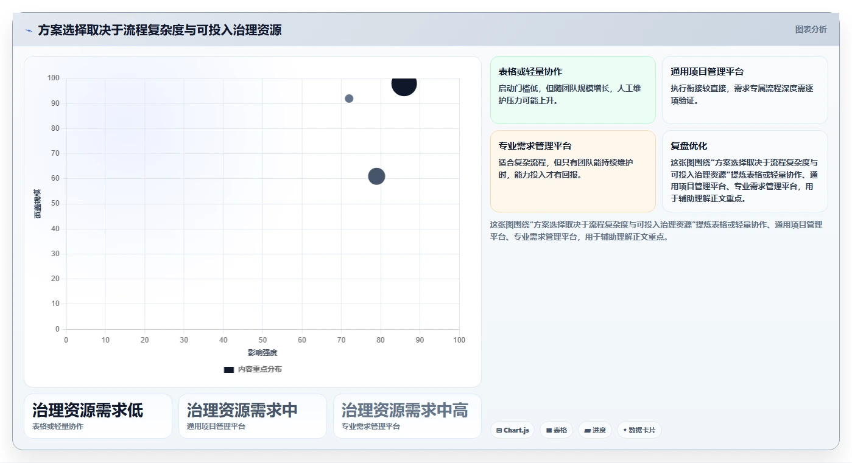Open the 通用项目管理平台 info card
The height and width of the screenshot is (463, 852).
point(745,90)
